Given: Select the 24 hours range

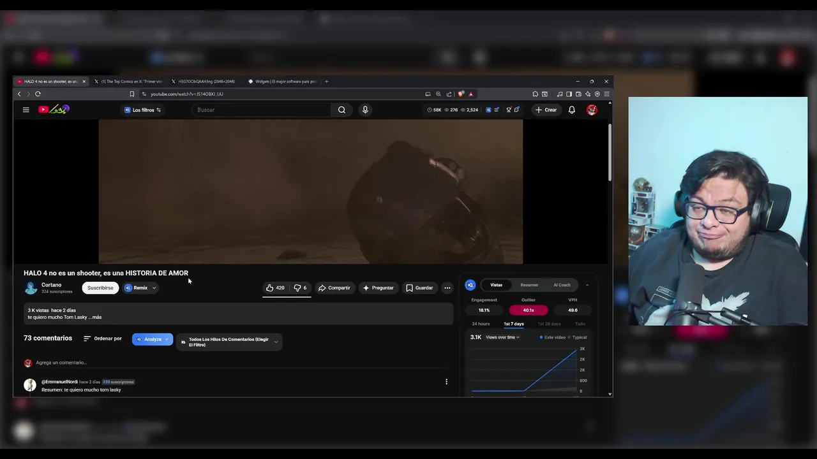Looking at the screenshot, I should pyautogui.click(x=481, y=324).
